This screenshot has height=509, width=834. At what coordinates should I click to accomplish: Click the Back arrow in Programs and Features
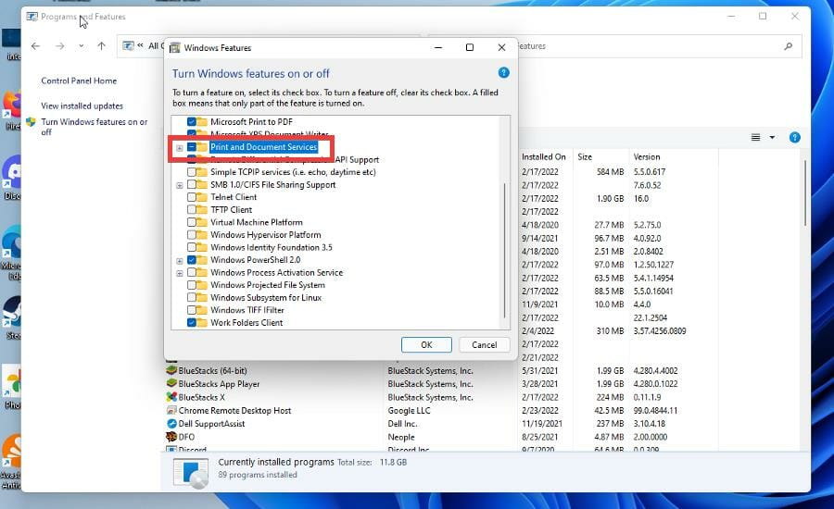[35, 46]
